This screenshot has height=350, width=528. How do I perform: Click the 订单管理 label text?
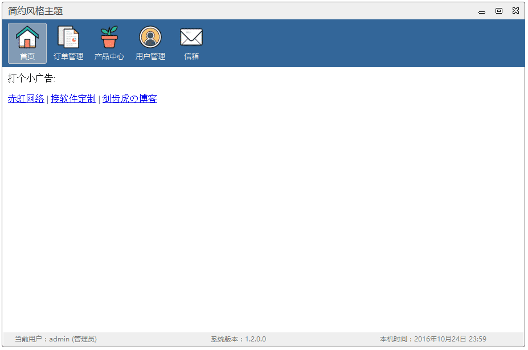(68, 56)
